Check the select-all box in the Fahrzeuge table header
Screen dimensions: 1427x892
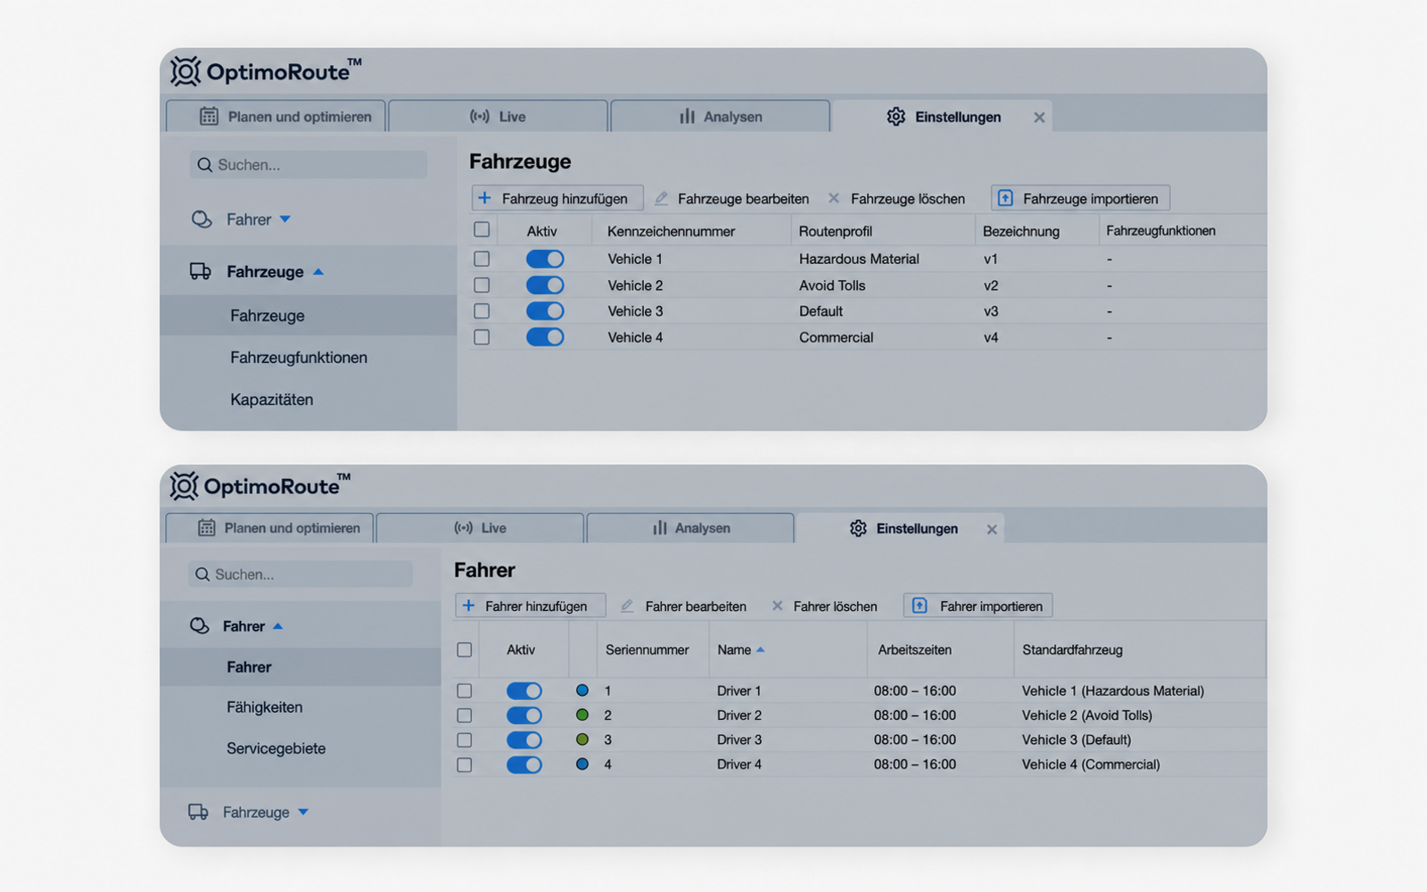point(482,230)
